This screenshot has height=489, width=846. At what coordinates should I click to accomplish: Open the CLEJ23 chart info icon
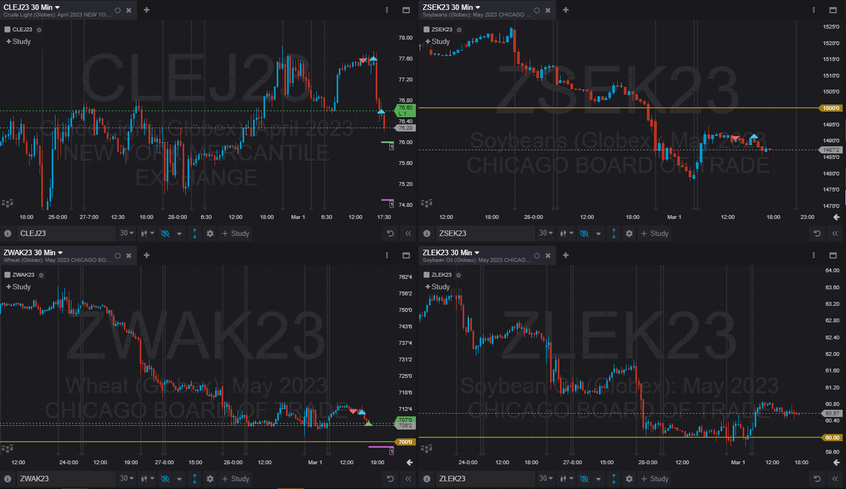(8, 233)
